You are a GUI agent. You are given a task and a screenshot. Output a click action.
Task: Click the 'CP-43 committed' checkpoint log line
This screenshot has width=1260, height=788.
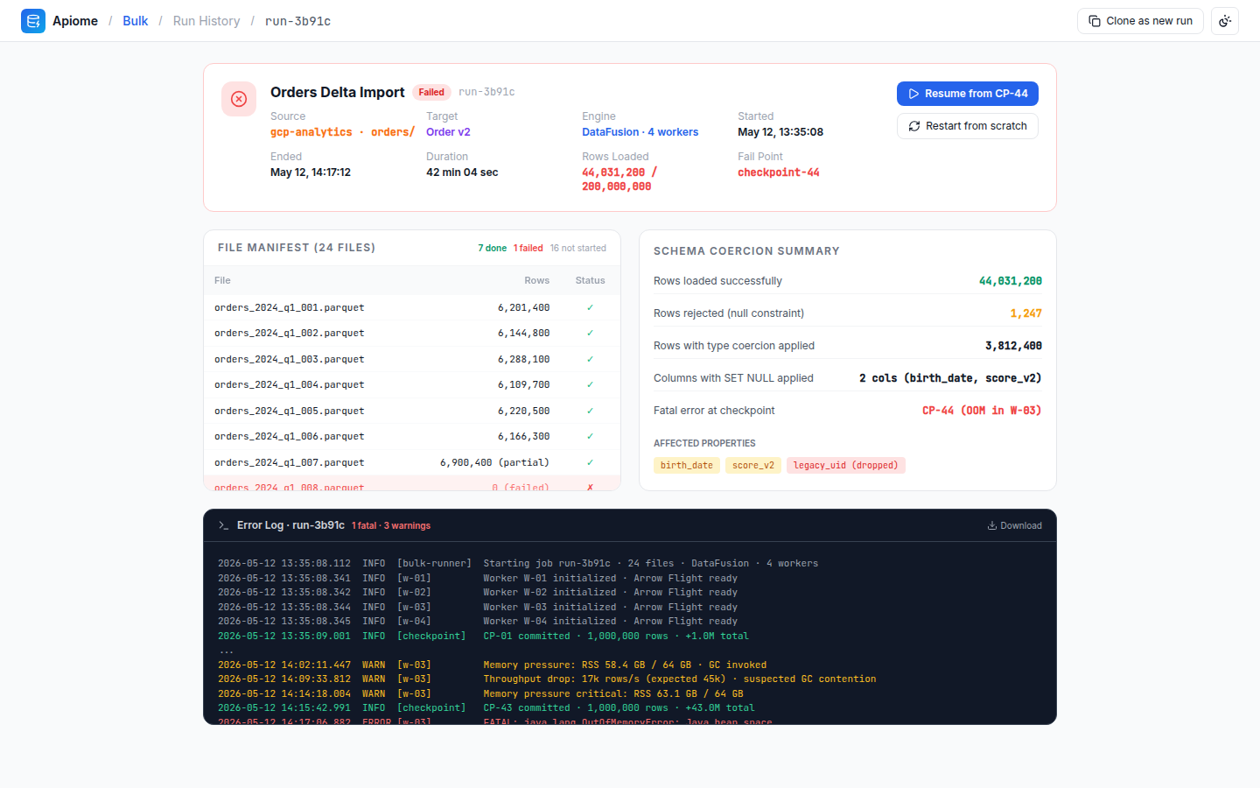click(x=486, y=707)
